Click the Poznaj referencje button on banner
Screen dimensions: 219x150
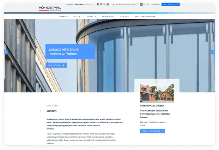click(56, 65)
